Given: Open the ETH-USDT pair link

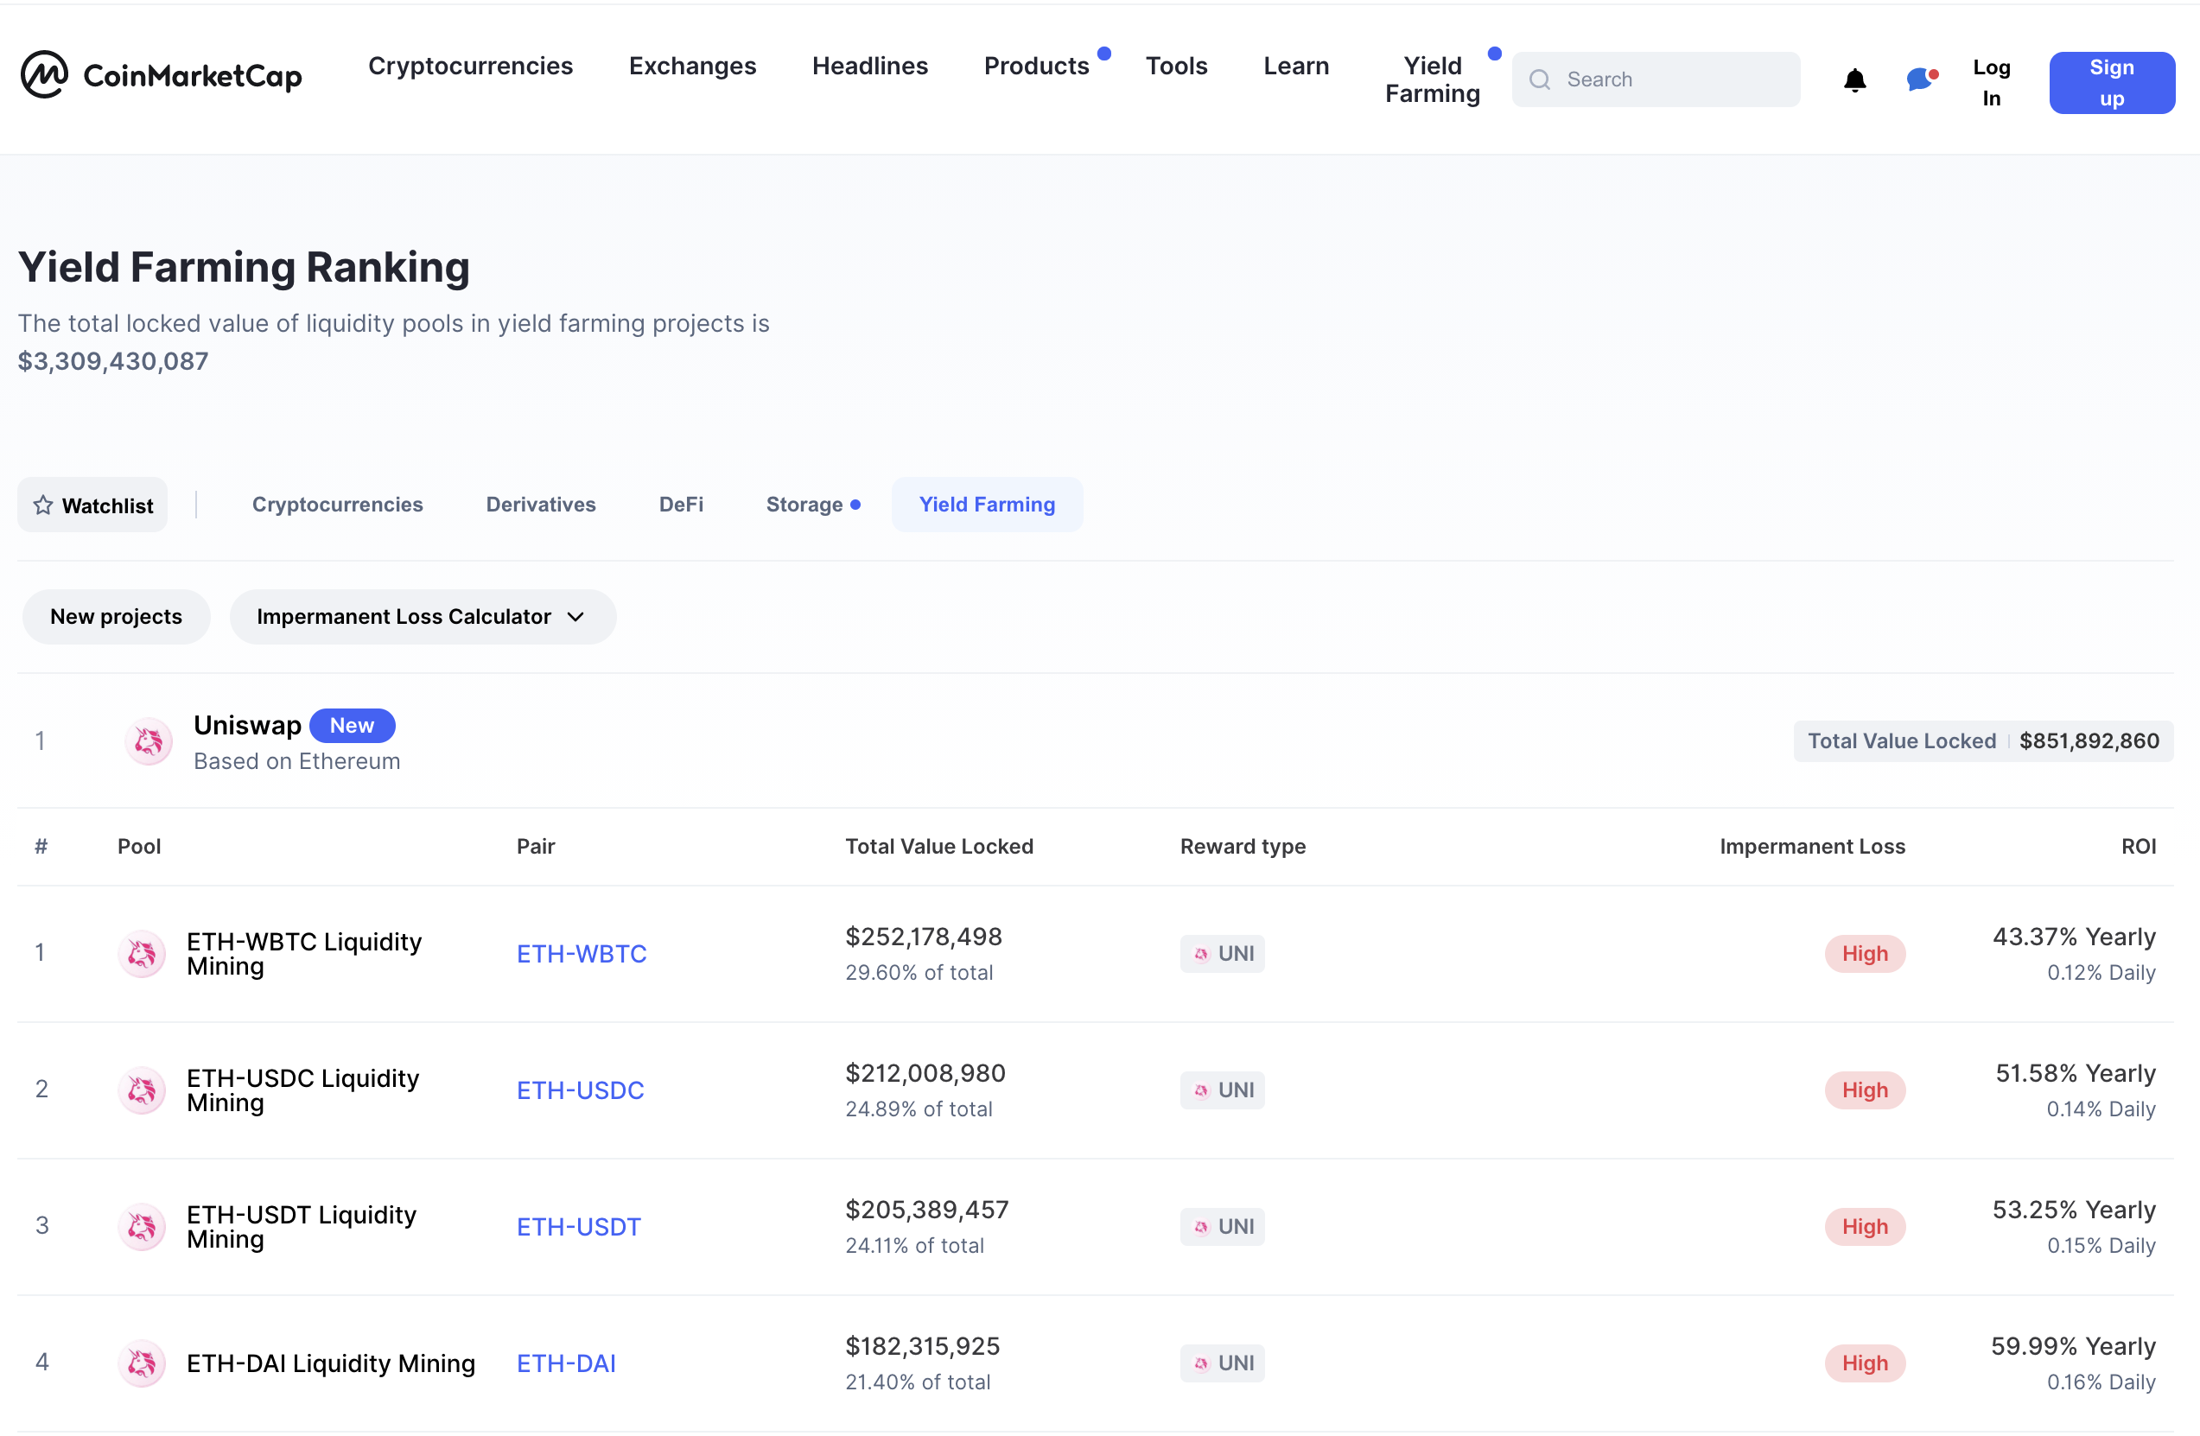Looking at the screenshot, I should pos(579,1226).
